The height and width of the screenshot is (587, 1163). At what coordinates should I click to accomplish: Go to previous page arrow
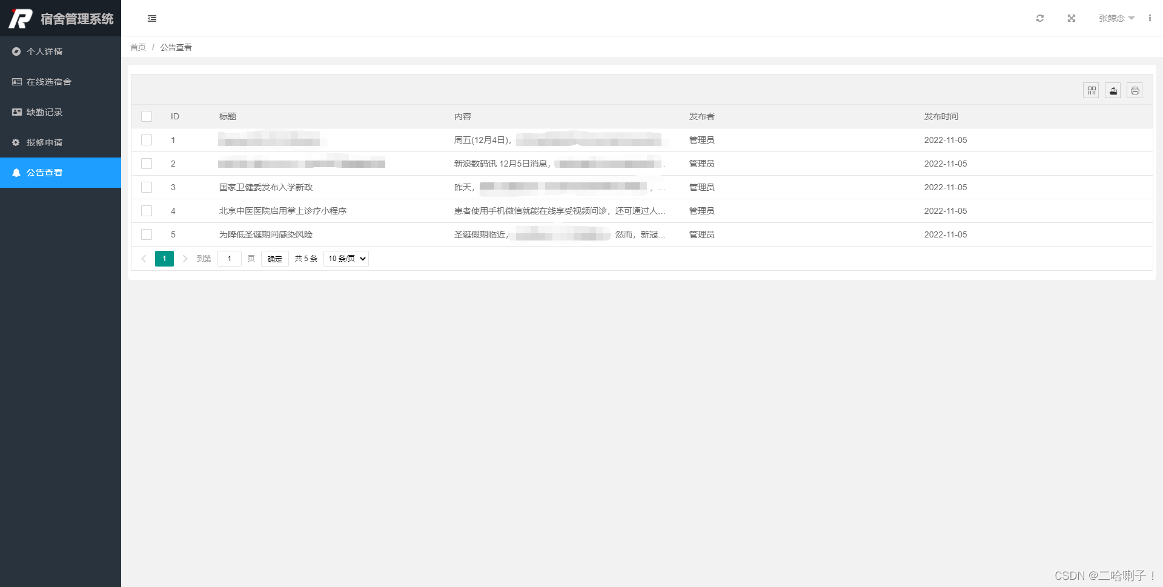[x=144, y=259]
